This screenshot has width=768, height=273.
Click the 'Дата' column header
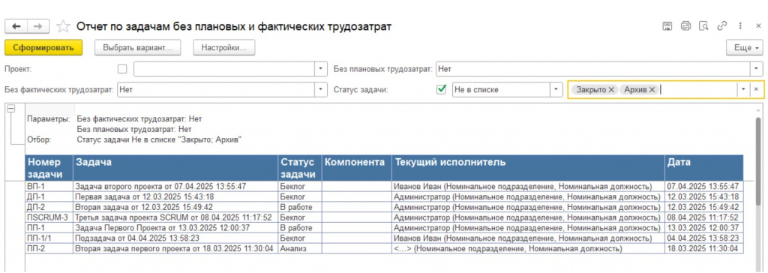click(703, 168)
